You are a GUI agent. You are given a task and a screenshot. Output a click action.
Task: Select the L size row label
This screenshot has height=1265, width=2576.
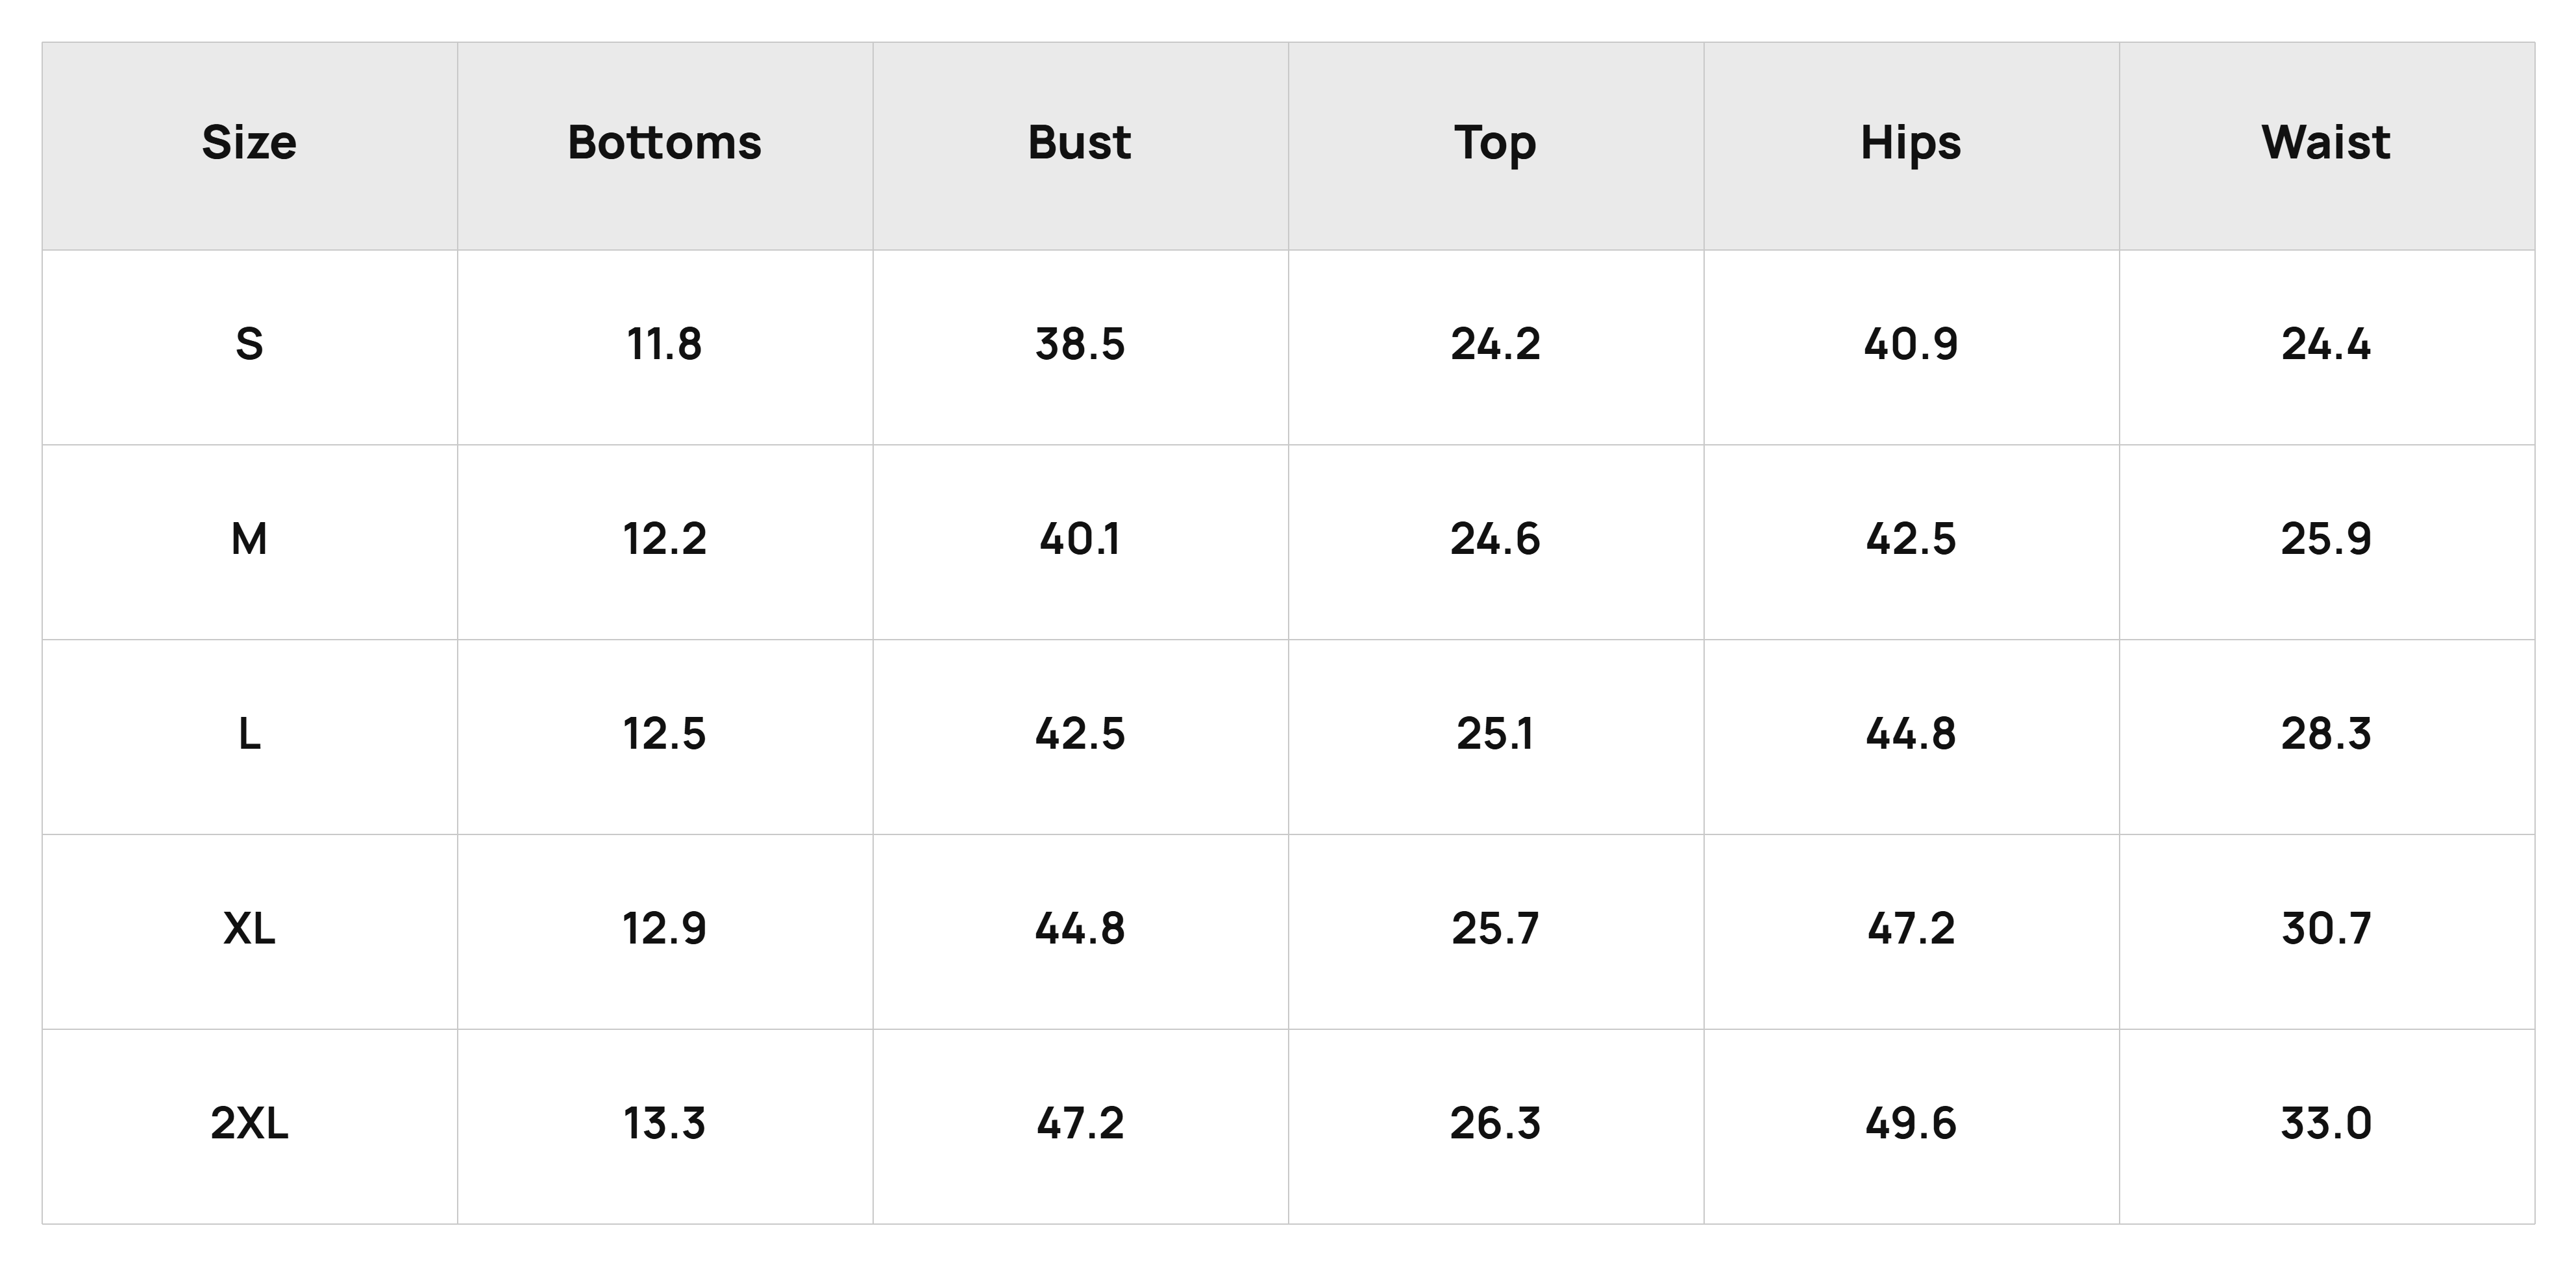[x=249, y=735]
